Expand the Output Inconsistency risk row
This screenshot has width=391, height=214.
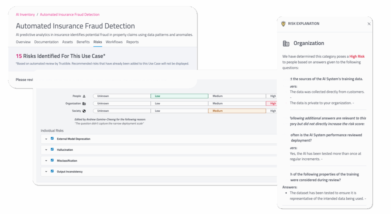tap(46, 172)
